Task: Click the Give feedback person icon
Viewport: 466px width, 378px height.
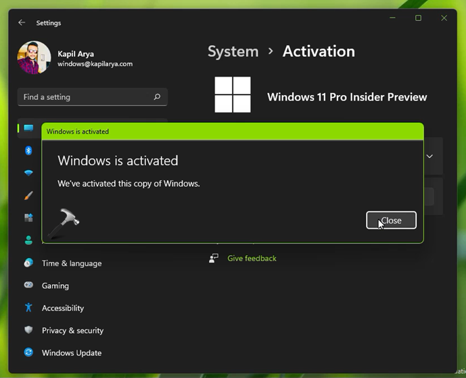Action: [214, 258]
